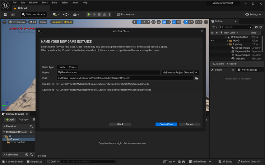The width and height of the screenshot is (265, 165).
Task: Browse for path with folder icon
Action: (197, 78)
